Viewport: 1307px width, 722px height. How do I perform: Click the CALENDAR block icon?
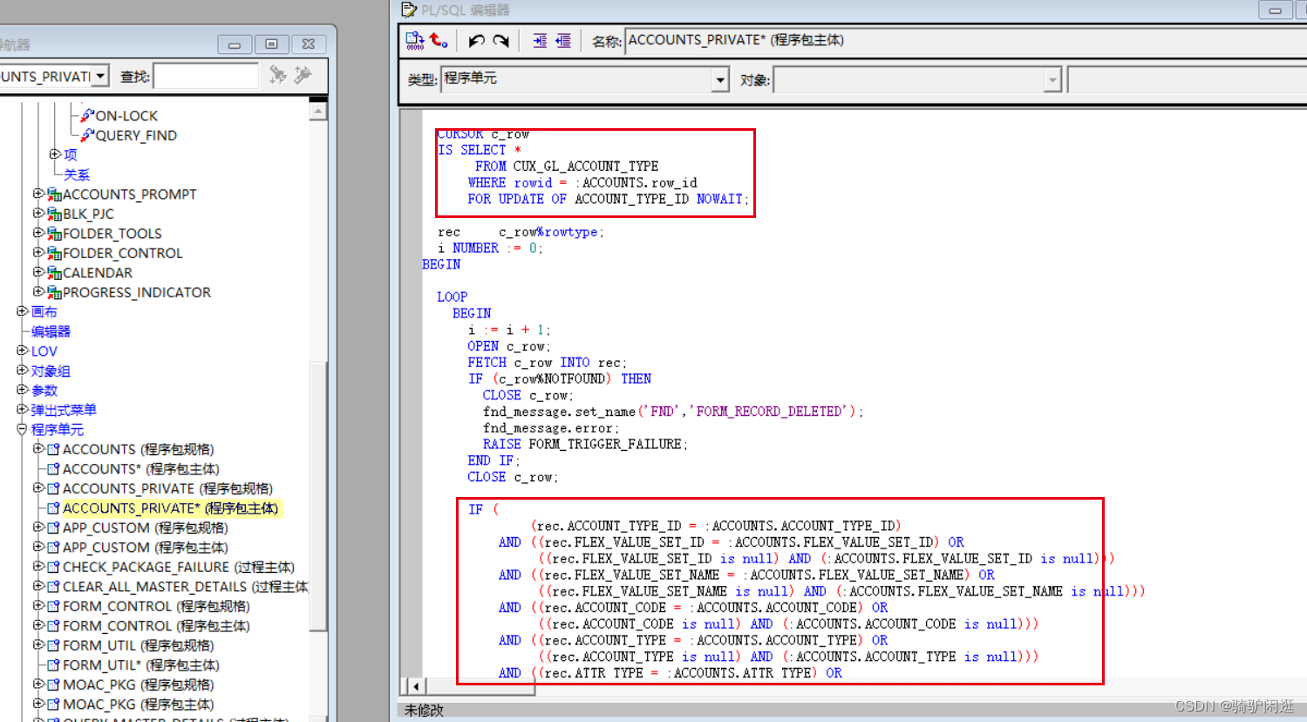click(x=54, y=273)
